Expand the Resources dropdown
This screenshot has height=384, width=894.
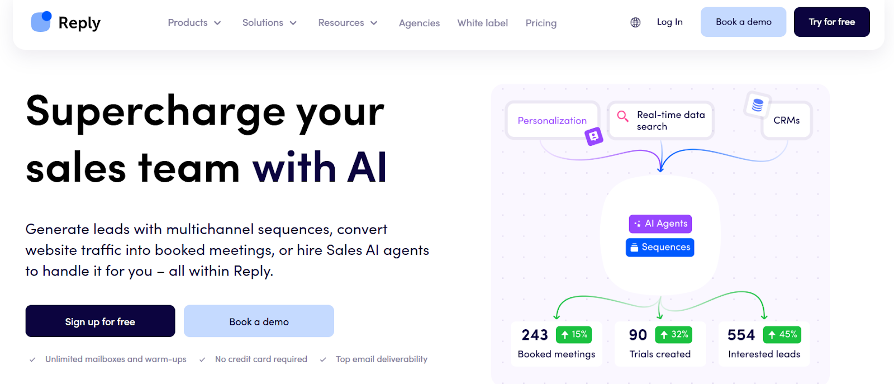point(347,22)
